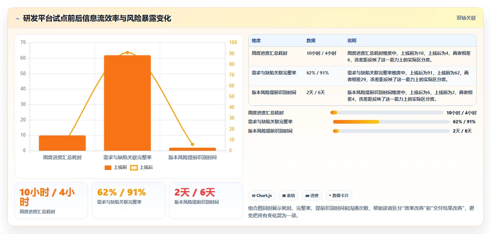This screenshot has height=234, width=491.
Task: Click progress label 周度进度汇总耗时
Action: point(266,113)
